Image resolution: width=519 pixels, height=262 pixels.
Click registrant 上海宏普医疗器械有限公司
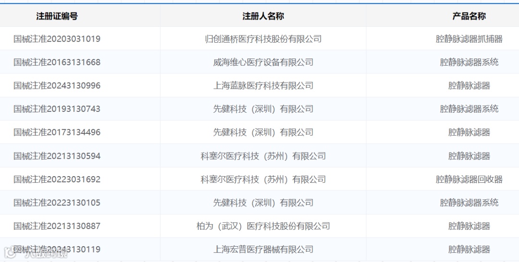click(263, 249)
